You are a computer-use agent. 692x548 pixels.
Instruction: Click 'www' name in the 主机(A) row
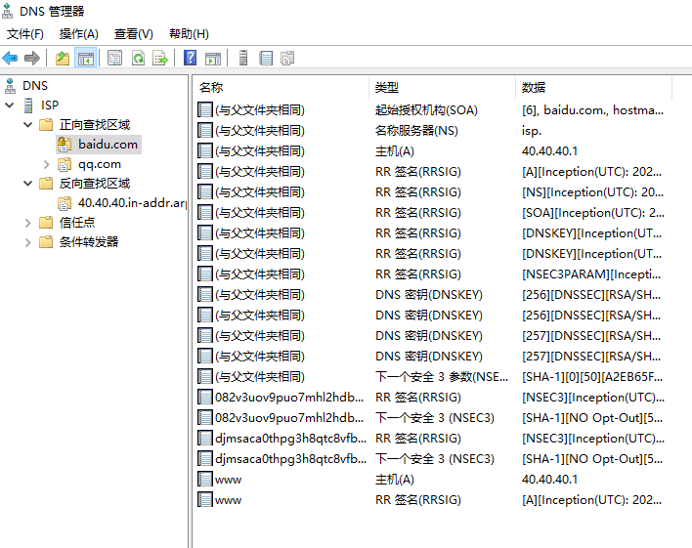(x=228, y=480)
